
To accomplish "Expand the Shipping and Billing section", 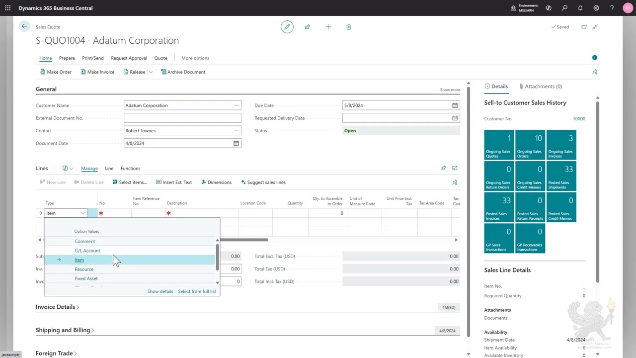I will 65,330.
